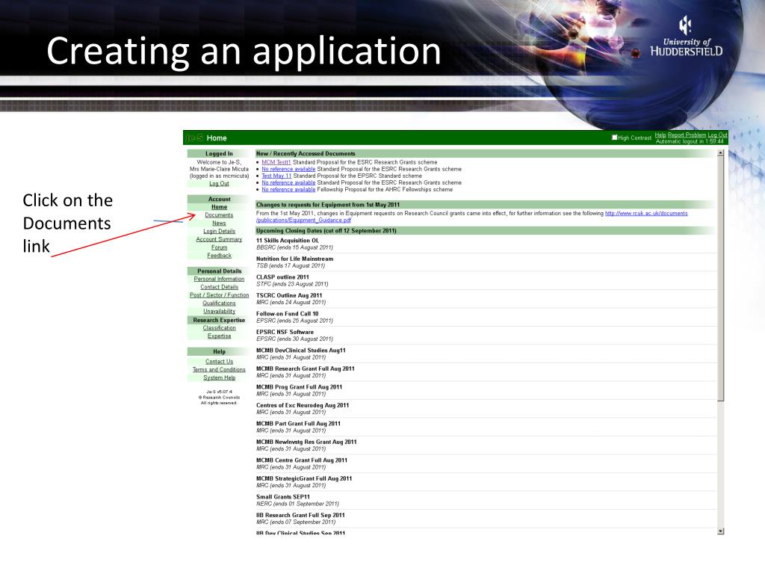Select 'IIB Research Grant Full Sep 2011' entry
Viewport: 765px width, 574px height.
(x=300, y=516)
